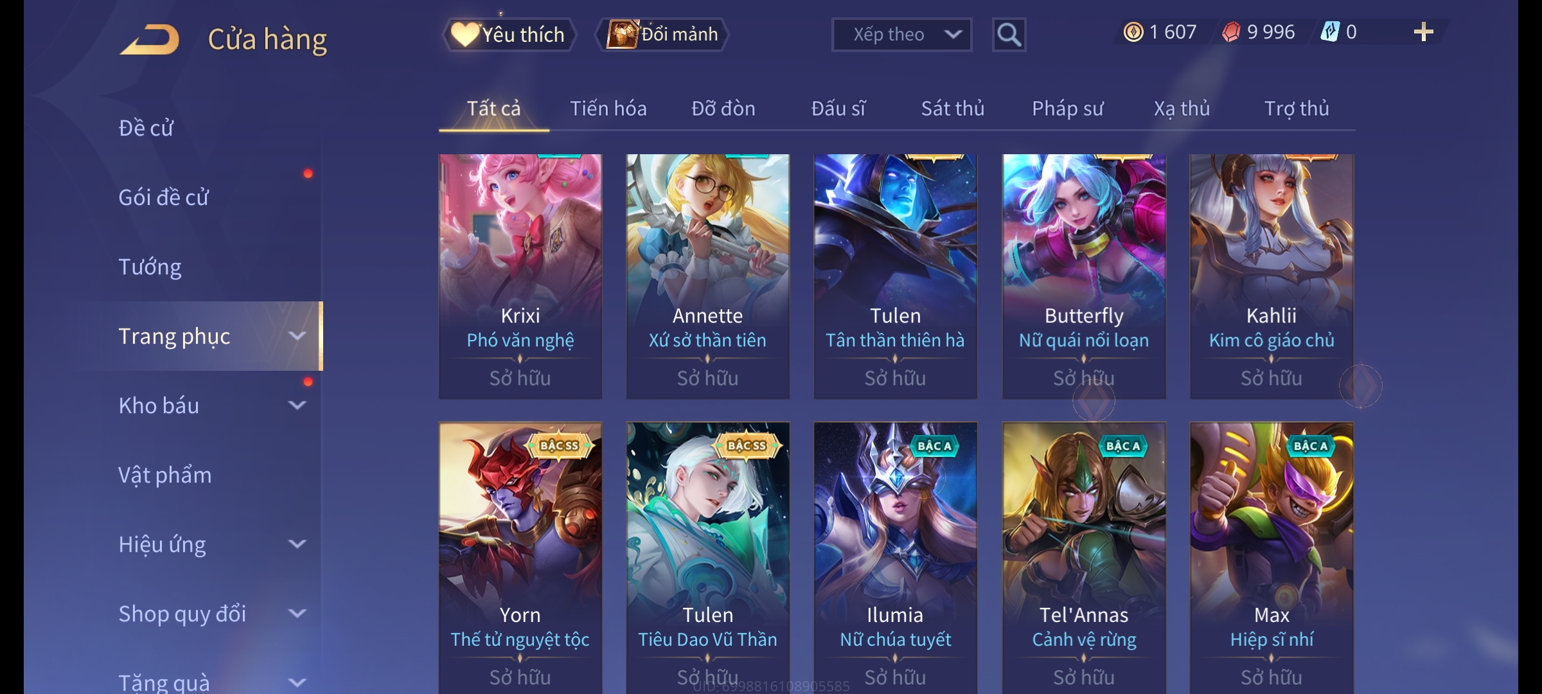This screenshot has height=694, width=1542.
Task: Select the Tiến hóa tab
Action: [608, 109]
